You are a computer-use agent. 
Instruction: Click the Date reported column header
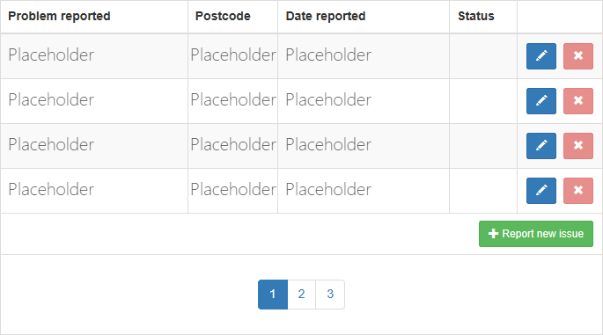pyautogui.click(x=326, y=16)
